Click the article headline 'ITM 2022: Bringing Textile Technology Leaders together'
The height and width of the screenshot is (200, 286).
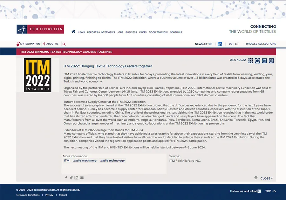[108, 66]
